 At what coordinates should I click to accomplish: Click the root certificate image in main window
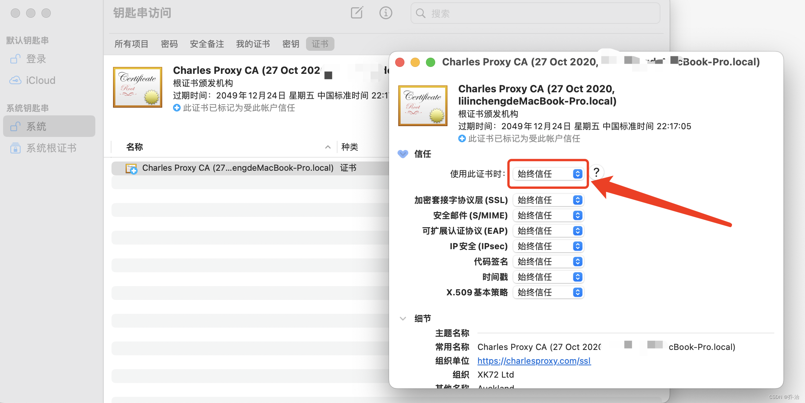[x=138, y=87]
